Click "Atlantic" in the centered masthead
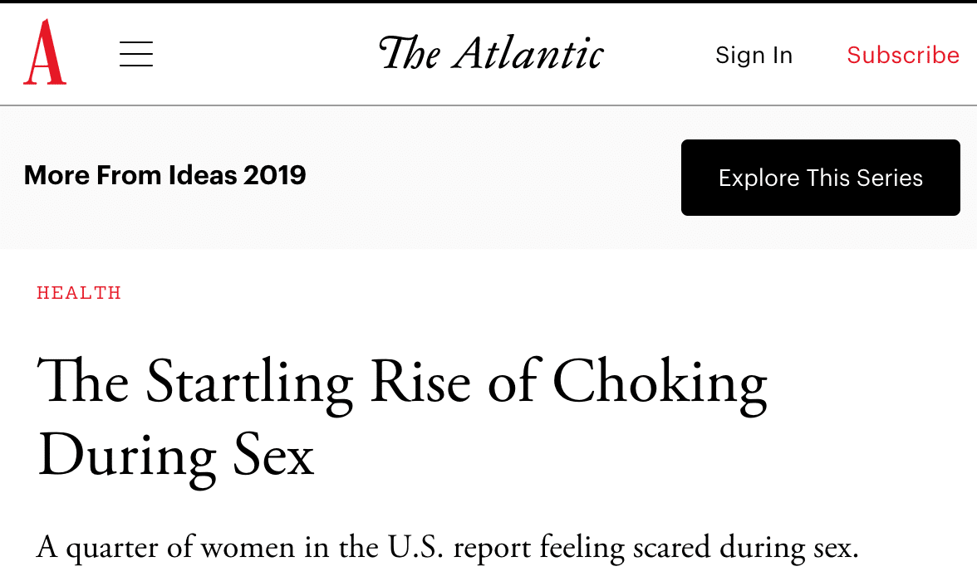Image resolution: width=977 pixels, height=581 pixels. pos(528,54)
